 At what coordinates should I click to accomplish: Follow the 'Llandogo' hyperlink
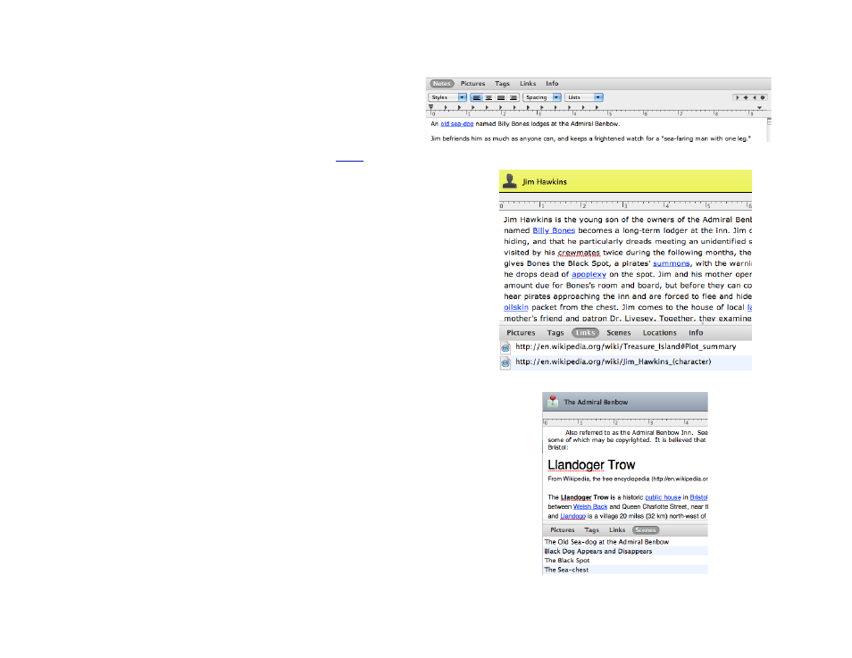(x=572, y=516)
